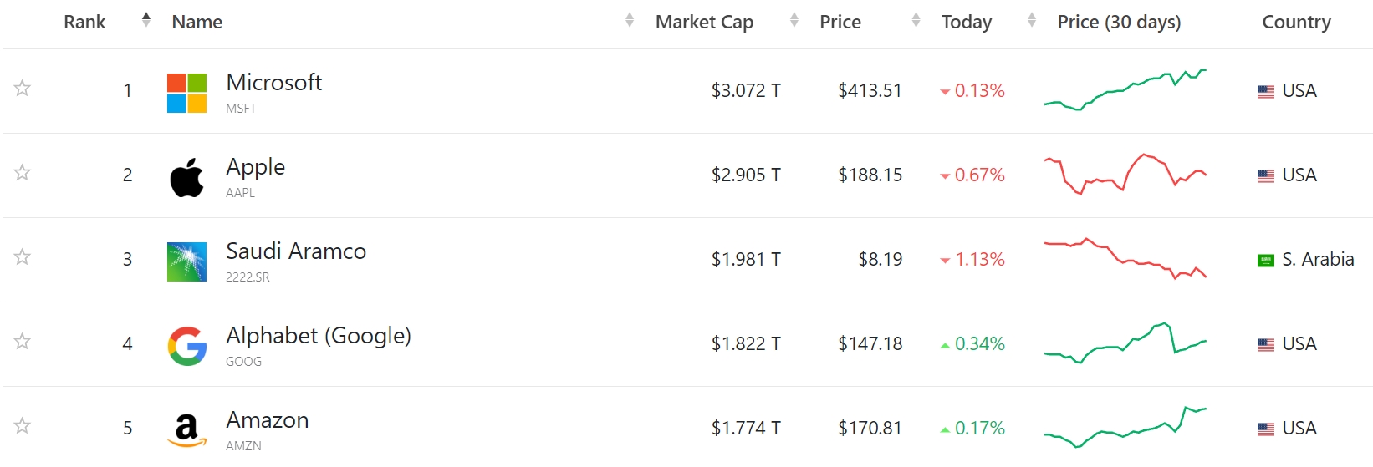Open the Alphabet (Google) company link
Image resolution: width=1373 pixels, height=467 pixels.
coord(318,336)
